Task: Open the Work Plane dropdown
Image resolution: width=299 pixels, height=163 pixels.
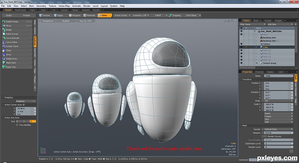Action: click(x=192, y=15)
